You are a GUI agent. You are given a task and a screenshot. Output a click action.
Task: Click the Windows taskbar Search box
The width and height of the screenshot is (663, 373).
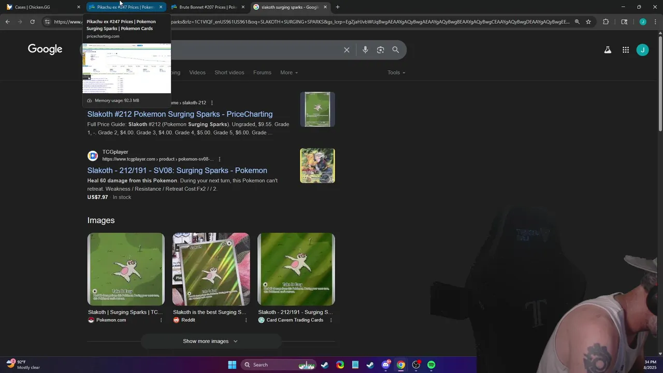pyautogui.click(x=279, y=365)
